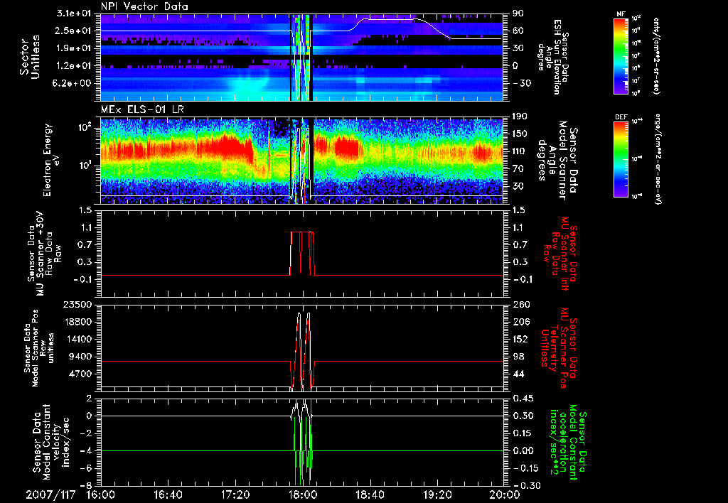This screenshot has width=728, height=503.
Task: Select the 18:00 time axis label
Action: point(303,494)
